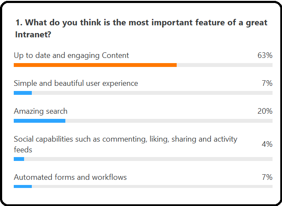Click the word 'Intranet?' in the heading
The image size is (282, 206).
[33, 34]
